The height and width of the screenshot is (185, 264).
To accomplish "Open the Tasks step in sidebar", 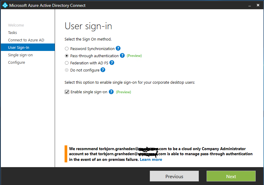I will [x=13, y=32].
